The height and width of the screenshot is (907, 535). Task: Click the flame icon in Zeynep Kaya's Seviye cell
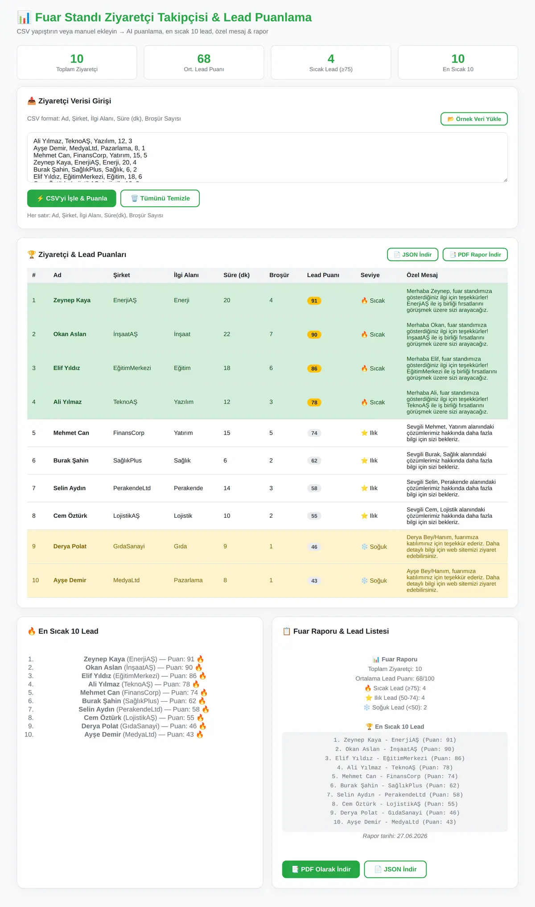[364, 300]
